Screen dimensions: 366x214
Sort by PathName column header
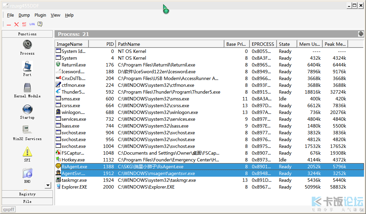[x=170, y=44]
